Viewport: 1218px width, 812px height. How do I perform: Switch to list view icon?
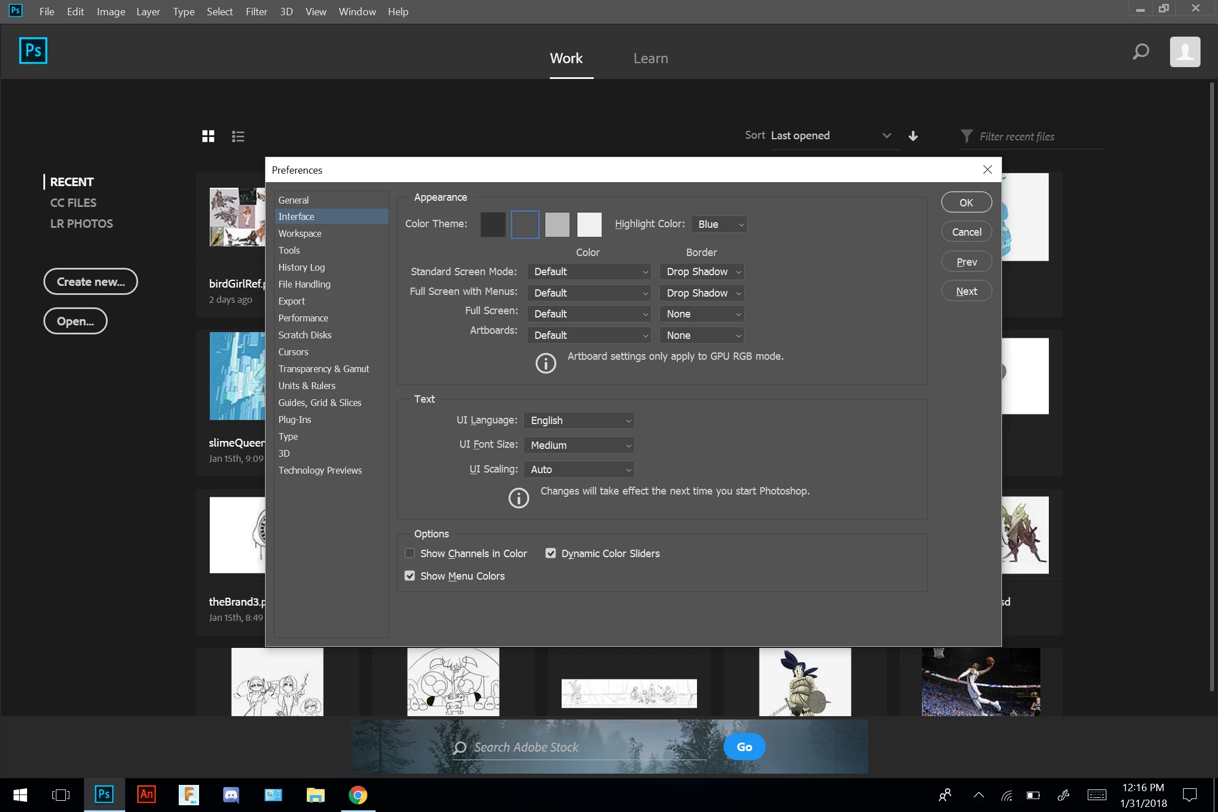(238, 136)
